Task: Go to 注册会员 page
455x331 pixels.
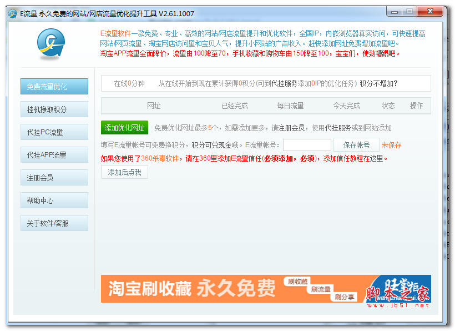Action: coord(54,178)
